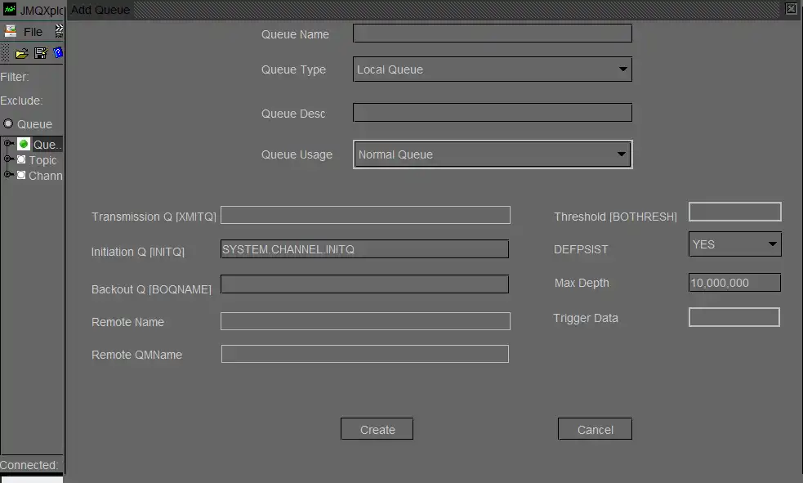The image size is (803, 483).
Task: Focus the Remote QMName input field
Action: [x=365, y=354]
